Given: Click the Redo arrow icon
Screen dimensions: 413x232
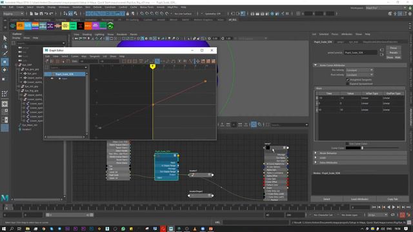Looking at the screenshot, I should coord(52,14).
